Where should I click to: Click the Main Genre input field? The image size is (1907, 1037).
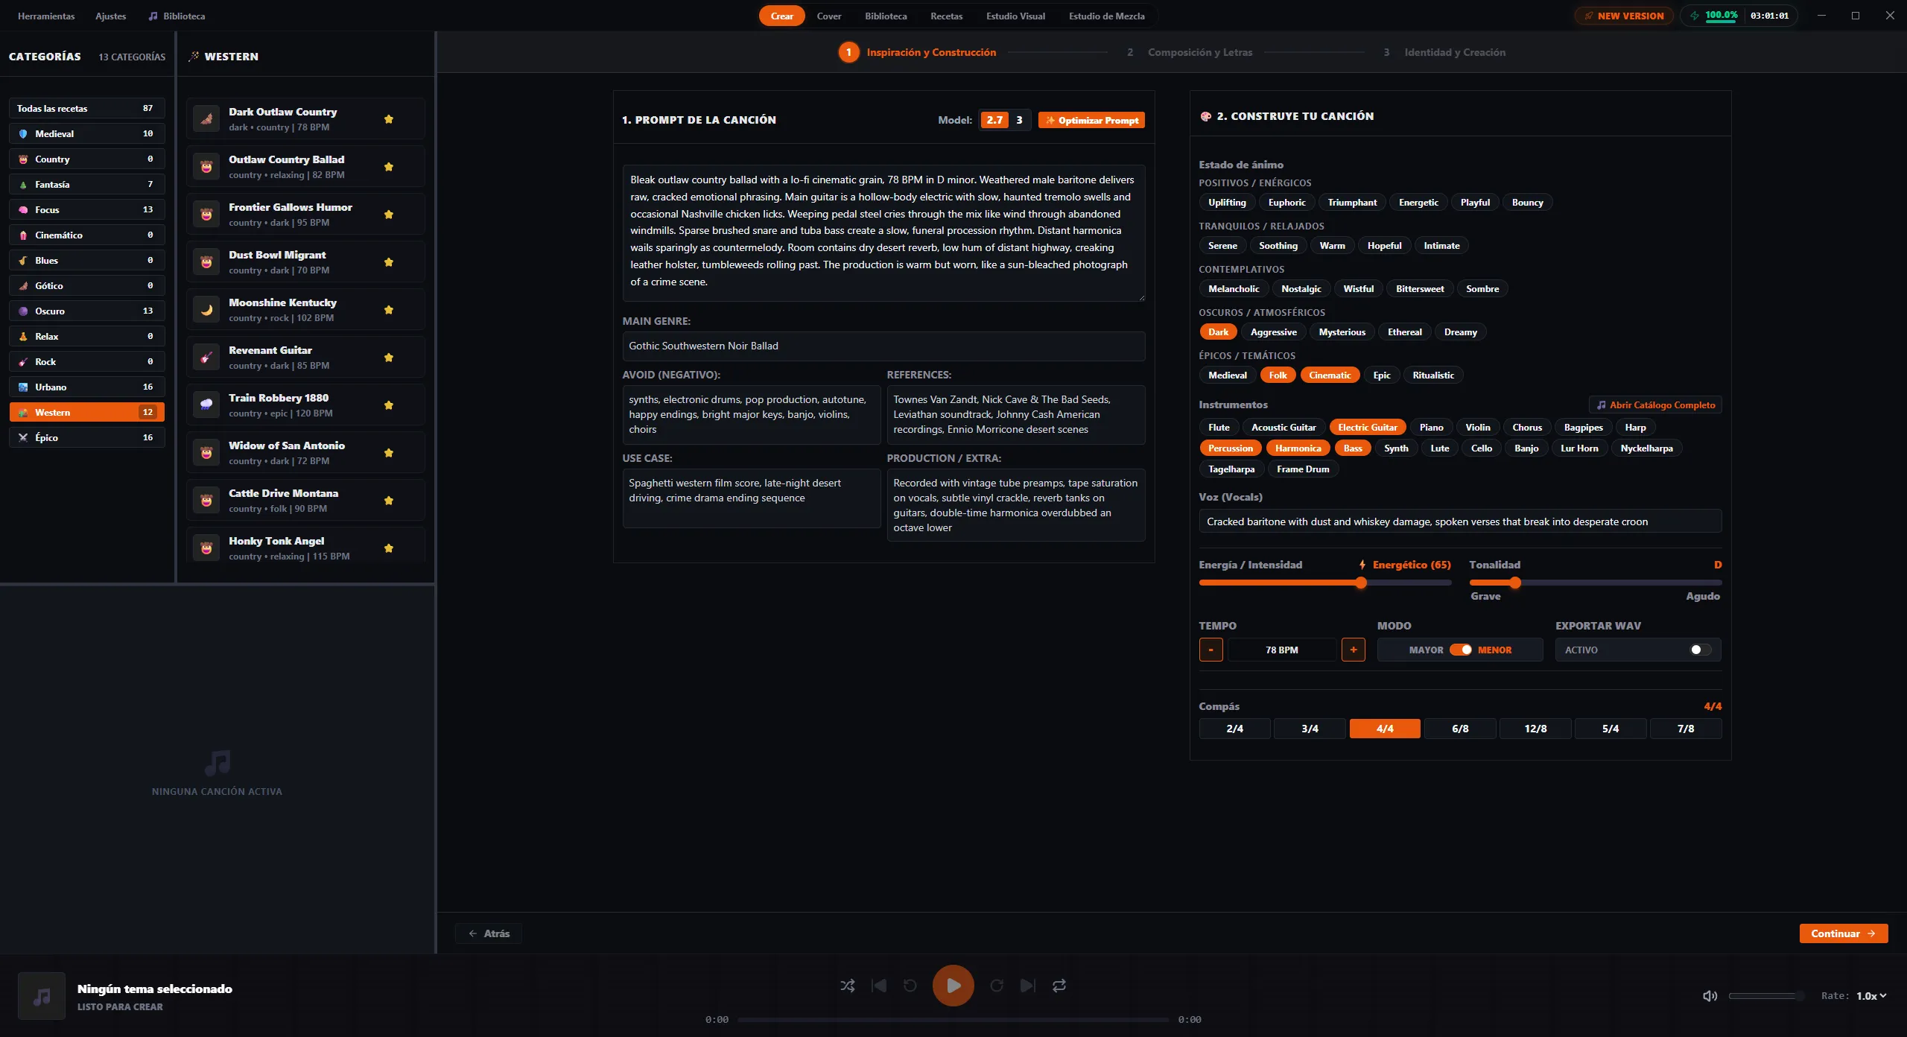pos(883,346)
